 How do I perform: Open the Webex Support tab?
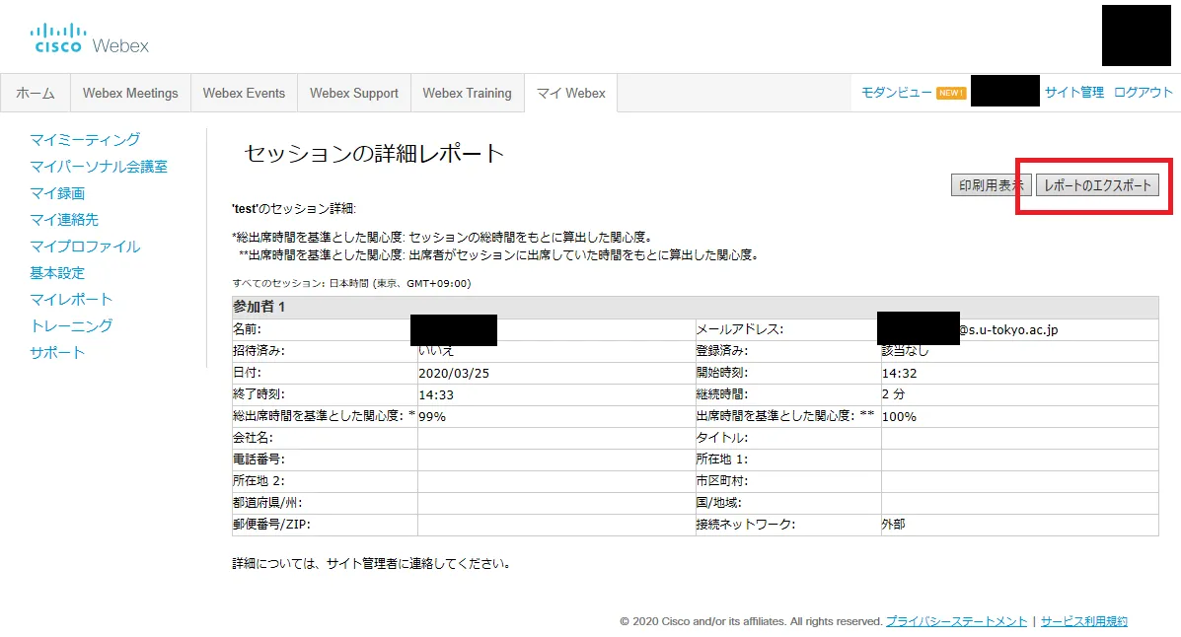tap(353, 94)
